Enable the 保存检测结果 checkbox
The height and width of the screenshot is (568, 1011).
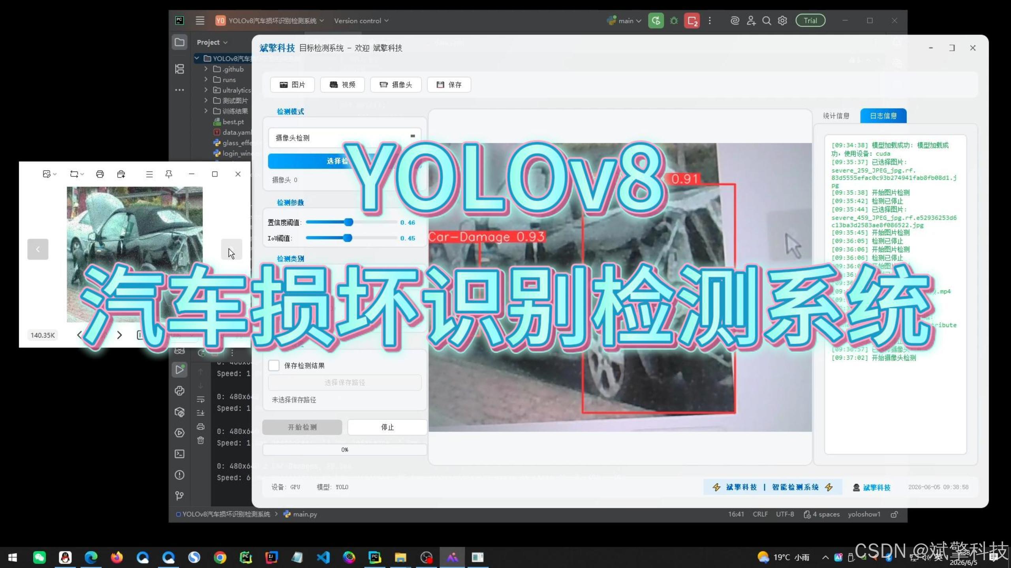pyautogui.click(x=274, y=365)
